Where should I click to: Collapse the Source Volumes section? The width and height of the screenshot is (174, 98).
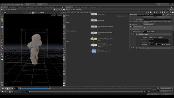tap(130, 29)
